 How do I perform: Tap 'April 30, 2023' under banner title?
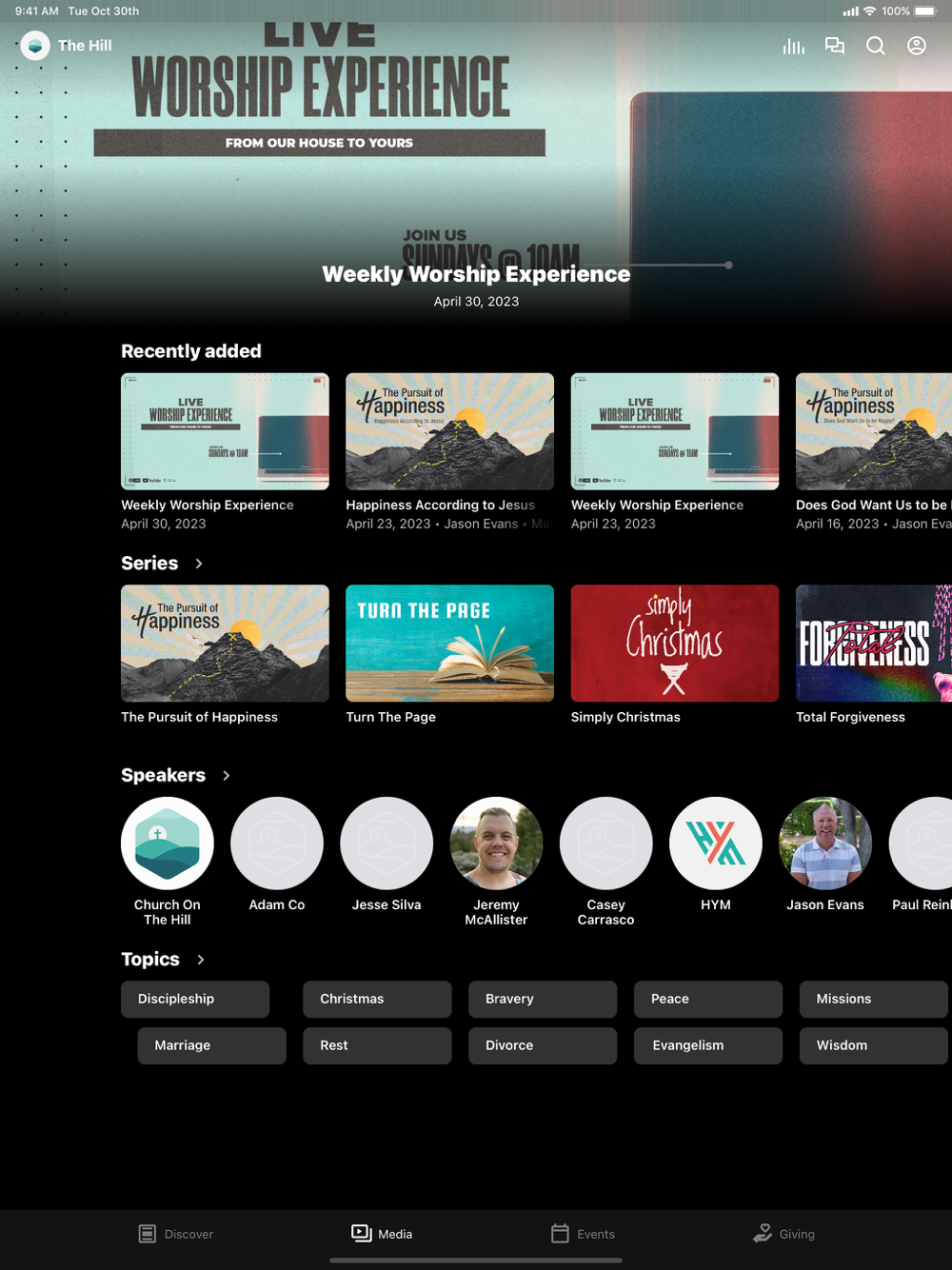(476, 302)
